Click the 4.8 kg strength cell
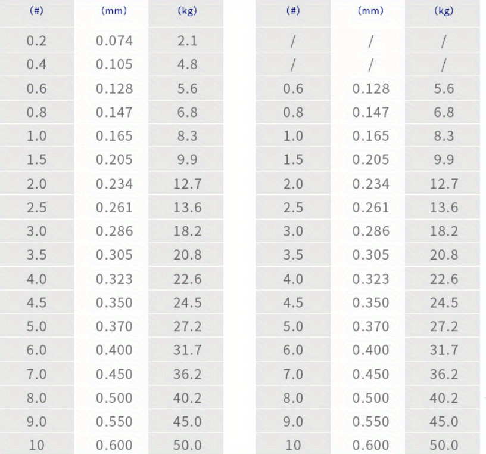Screen dimensions: 486x454 pyautogui.click(x=187, y=64)
